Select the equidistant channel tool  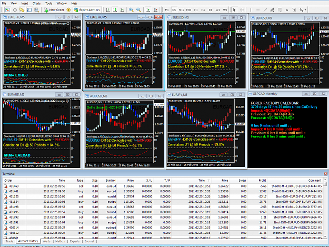(272, 10)
